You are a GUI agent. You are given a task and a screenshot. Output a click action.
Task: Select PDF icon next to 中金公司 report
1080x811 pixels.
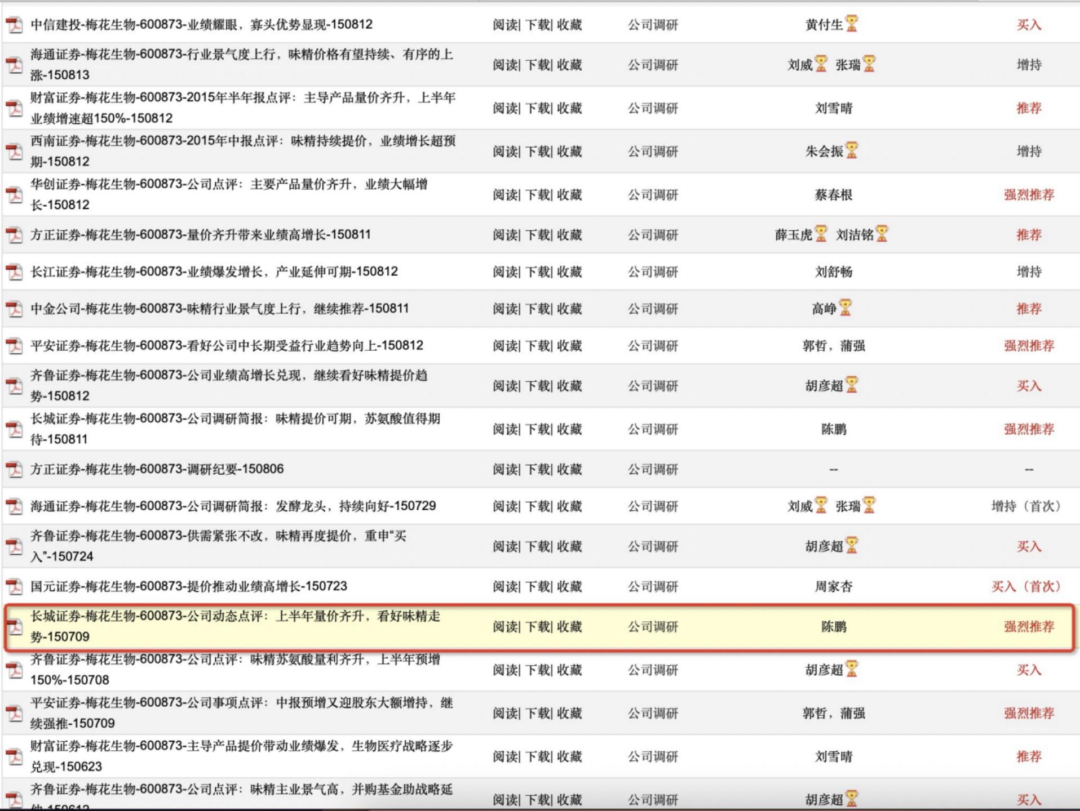pyautogui.click(x=14, y=309)
